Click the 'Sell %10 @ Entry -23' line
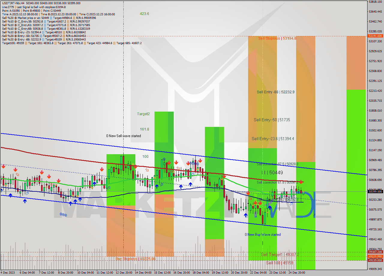This screenshot has height=276, width=384. [44, 32]
